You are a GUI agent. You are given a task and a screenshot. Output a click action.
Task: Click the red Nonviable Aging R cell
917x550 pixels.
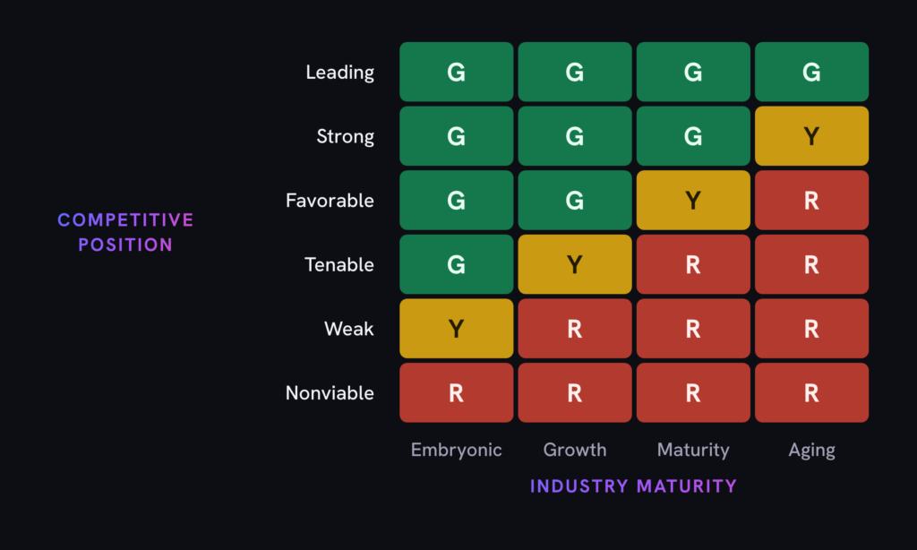pos(811,392)
